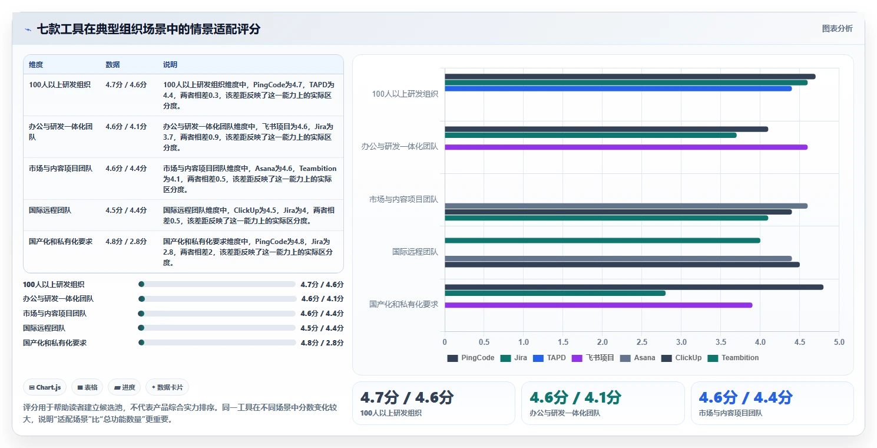The image size is (877, 448).
Task: Click table cell 国产化和私有化要求
Action: 61,242
